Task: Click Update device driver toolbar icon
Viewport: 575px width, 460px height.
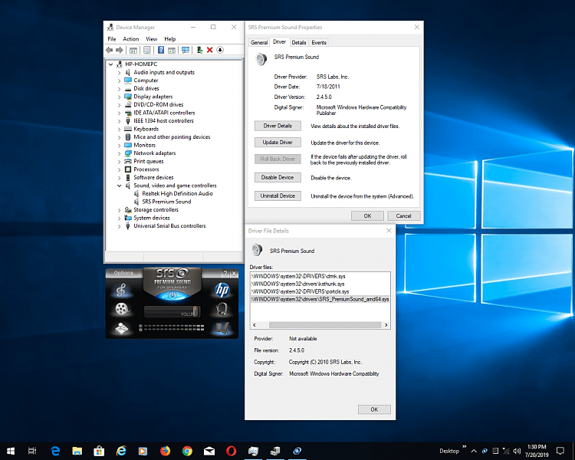Action: pyautogui.click(x=199, y=50)
